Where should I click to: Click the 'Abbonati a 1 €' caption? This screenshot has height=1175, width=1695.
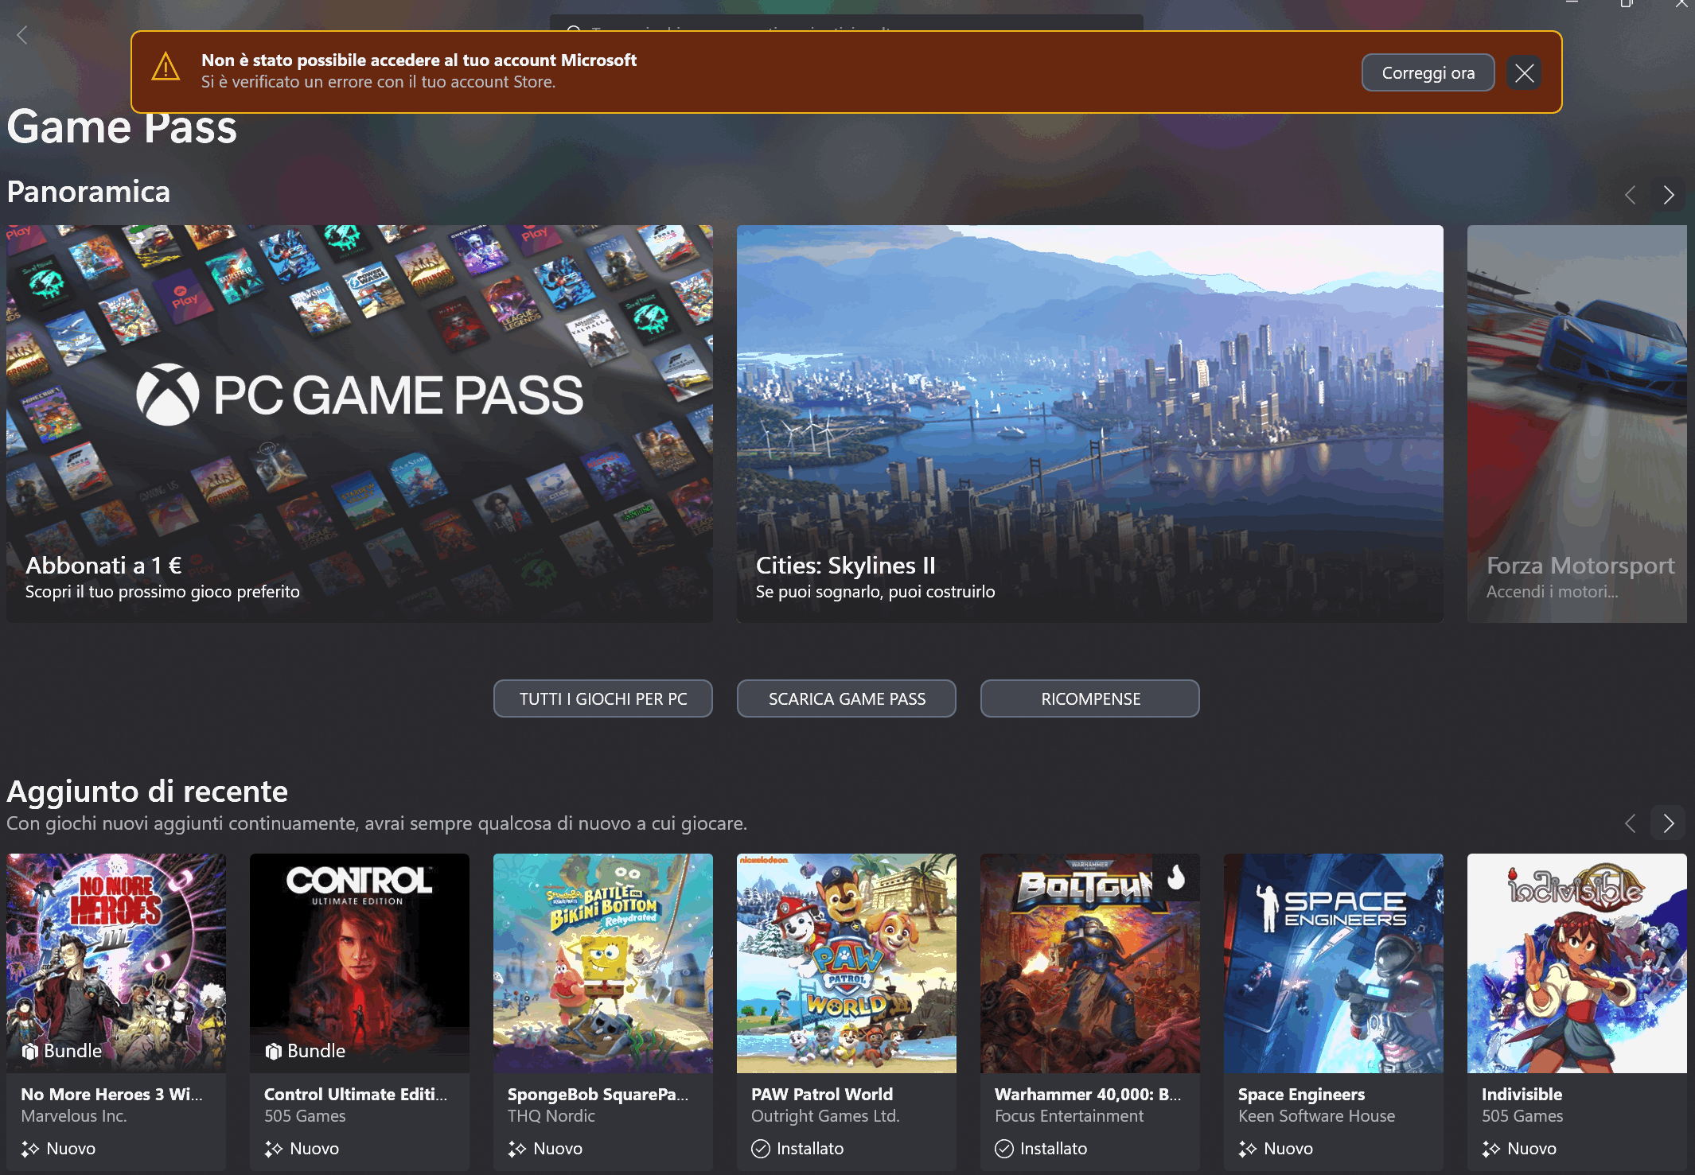(103, 566)
